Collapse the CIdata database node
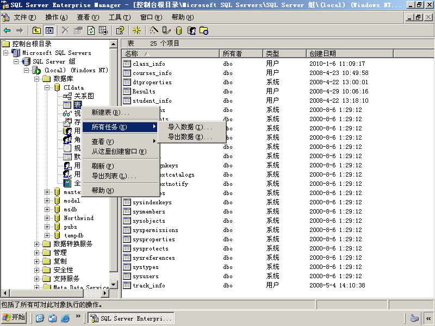The height and width of the screenshot is (326, 435). 47,87
